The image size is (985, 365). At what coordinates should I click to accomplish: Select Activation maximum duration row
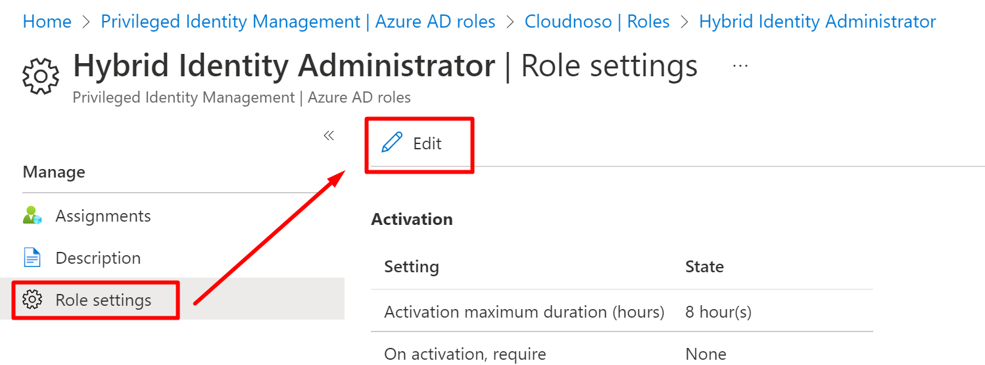click(524, 312)
